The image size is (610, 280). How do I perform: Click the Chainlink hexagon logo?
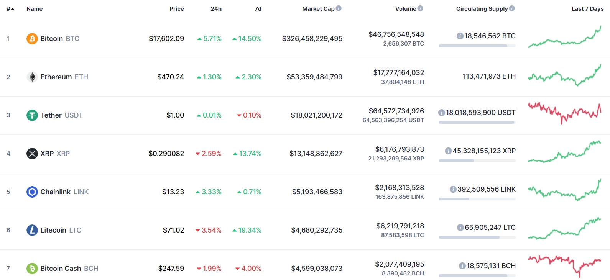(32, 192)
